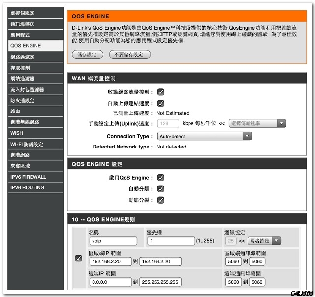Select QOS ENGINE in the sidebar
315x297 pixels.
tap(36, 46)
